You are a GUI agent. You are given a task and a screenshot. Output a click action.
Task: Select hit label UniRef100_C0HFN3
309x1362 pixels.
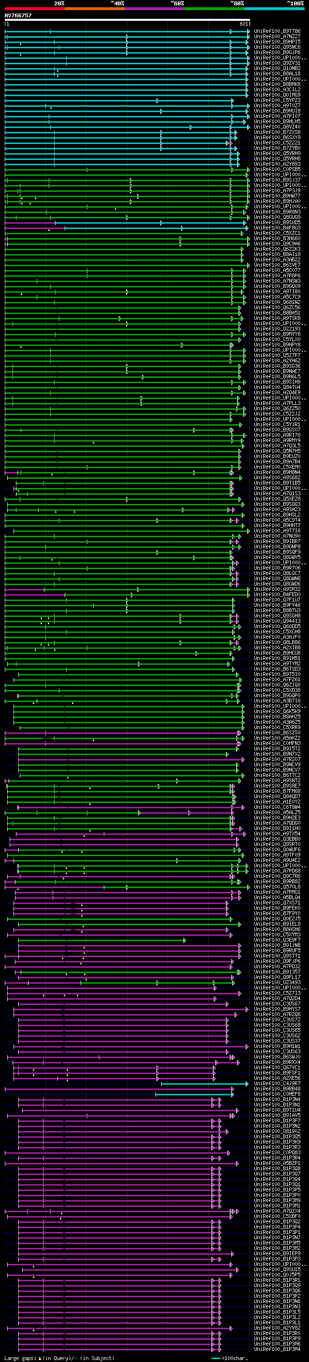(x=277, y=743)
